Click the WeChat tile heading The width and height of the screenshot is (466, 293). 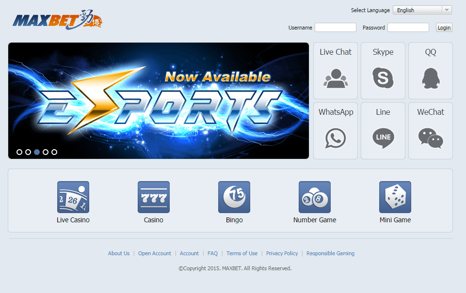(x=431, y=112)
